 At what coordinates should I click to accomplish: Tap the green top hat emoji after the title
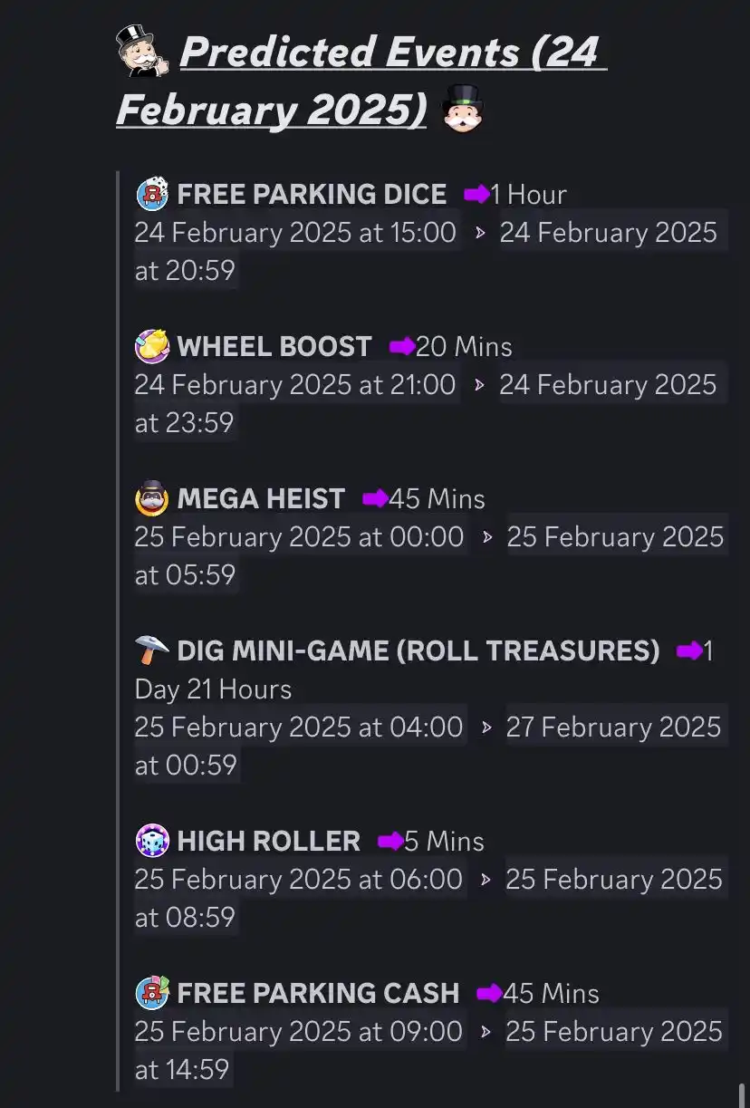[x=463, y=108]
